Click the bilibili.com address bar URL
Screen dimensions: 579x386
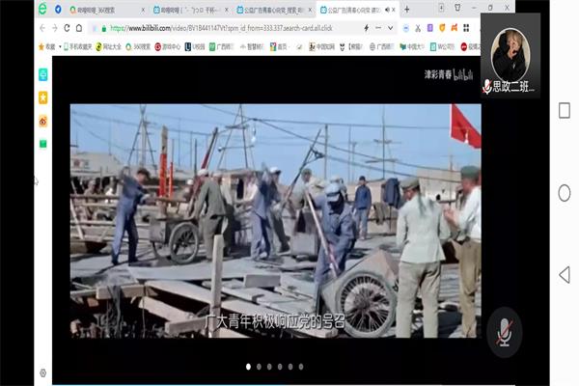221,28
